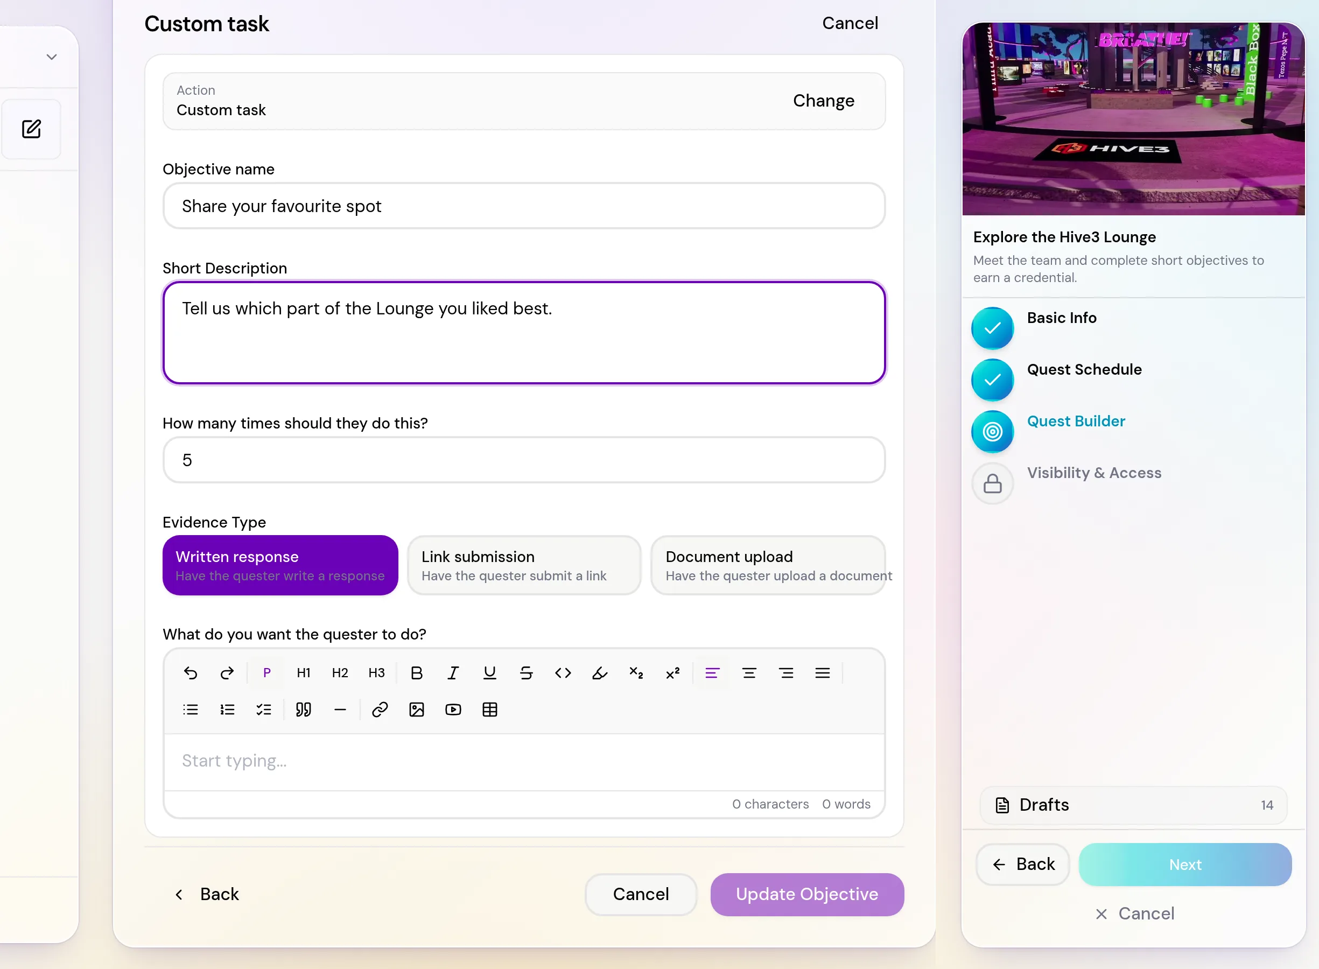Apply H3 heading style
The width and height of the screenshot is (1319, 969).
376,673
